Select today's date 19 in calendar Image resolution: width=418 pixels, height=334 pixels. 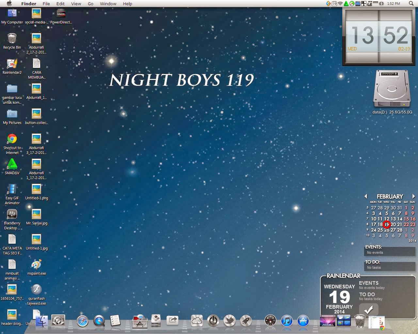pyautogui.click(x=387, y=224)
